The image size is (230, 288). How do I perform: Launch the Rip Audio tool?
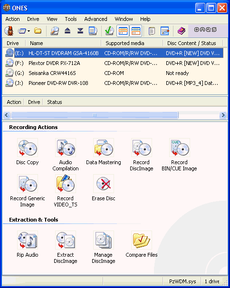click(x=28, y=244)
